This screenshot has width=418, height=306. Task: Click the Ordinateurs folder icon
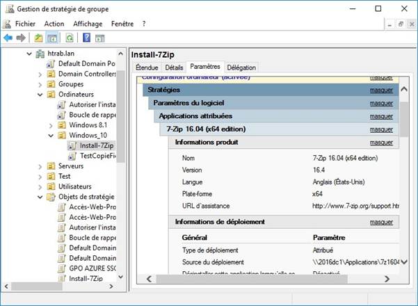(x=51, y=95)
